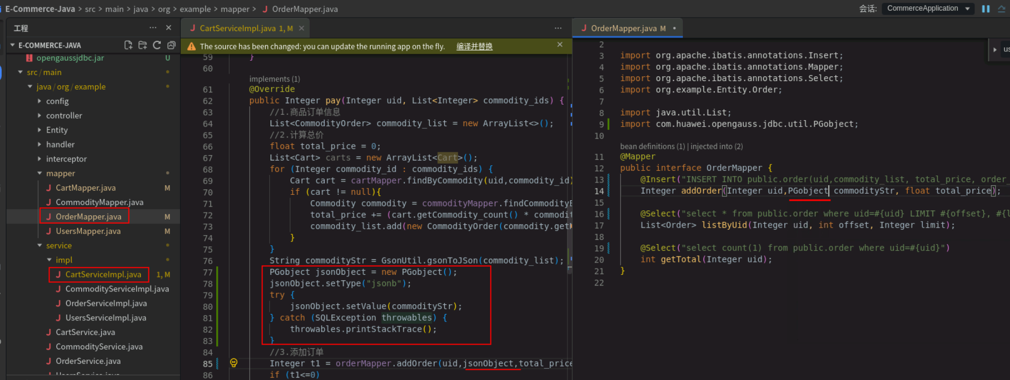The width and height of the screenshot is (1010, 380).
Task: Click the unsaved dot on OrderMapper.java tab
Action: [x=674, y=28]
